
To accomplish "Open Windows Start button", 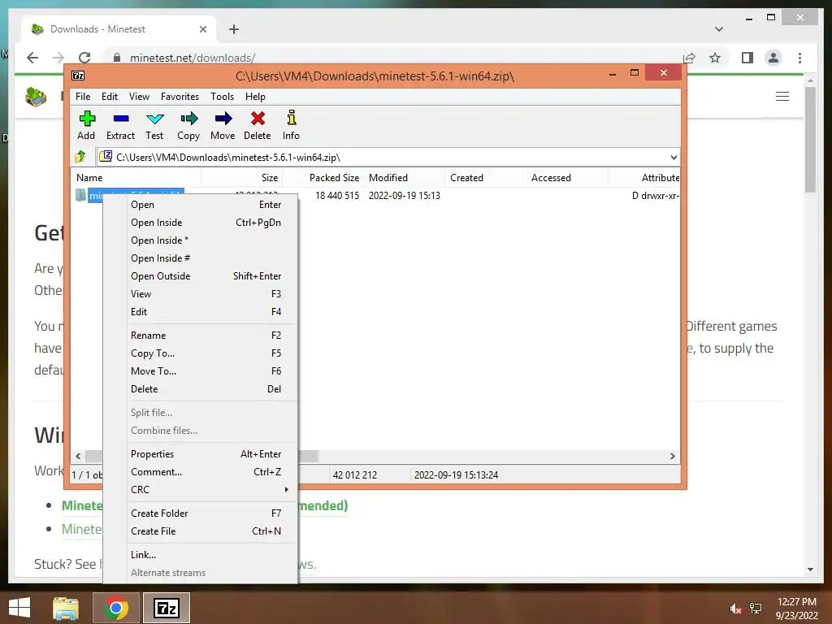I will 19,608.
